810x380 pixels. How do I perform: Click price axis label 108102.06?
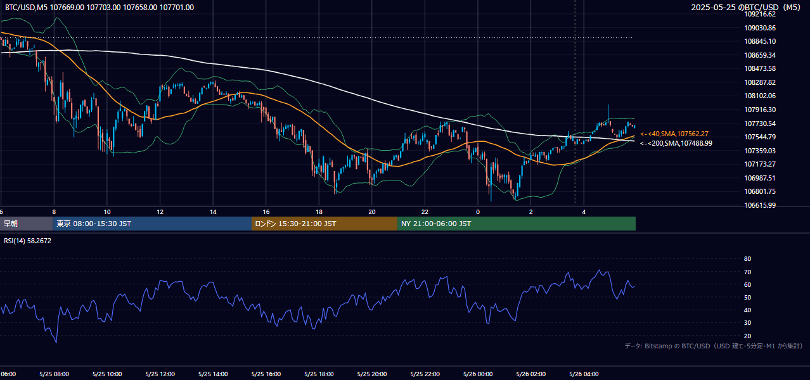point(760,96)
